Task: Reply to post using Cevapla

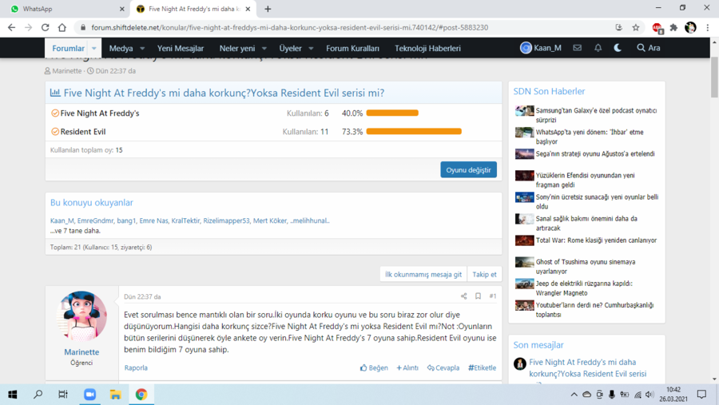Action: click(443, 367)
